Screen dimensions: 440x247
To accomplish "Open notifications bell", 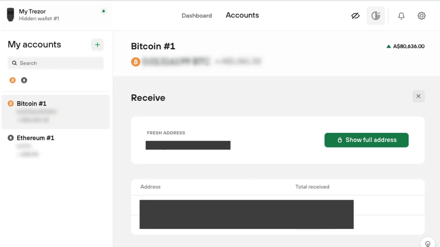I will click(401, 16).
